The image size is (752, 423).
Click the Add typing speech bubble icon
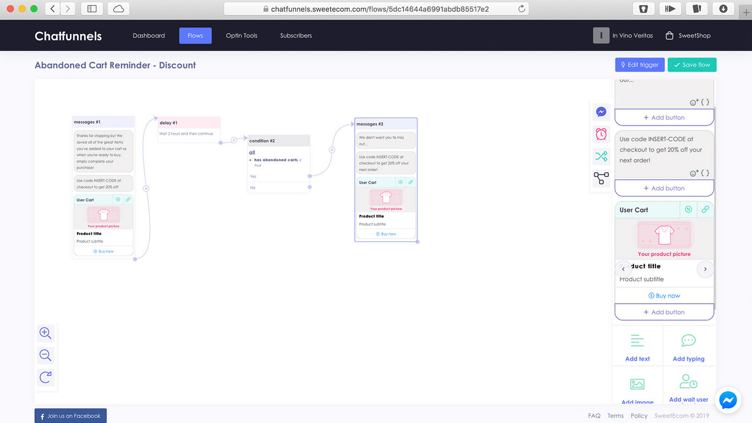tap(688, 341)
